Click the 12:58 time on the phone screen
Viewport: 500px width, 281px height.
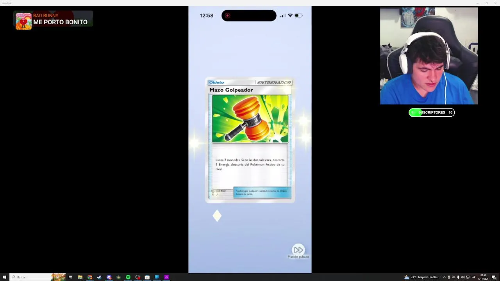[x=207, y=16]
